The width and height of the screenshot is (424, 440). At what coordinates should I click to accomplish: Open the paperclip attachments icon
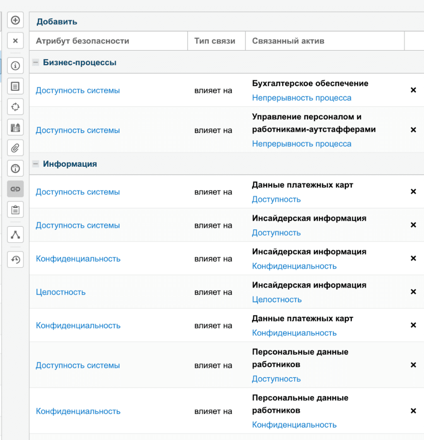[x=15, y=148]
